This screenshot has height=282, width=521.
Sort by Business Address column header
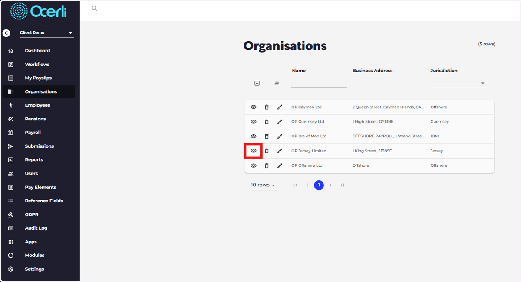[373, 71]
